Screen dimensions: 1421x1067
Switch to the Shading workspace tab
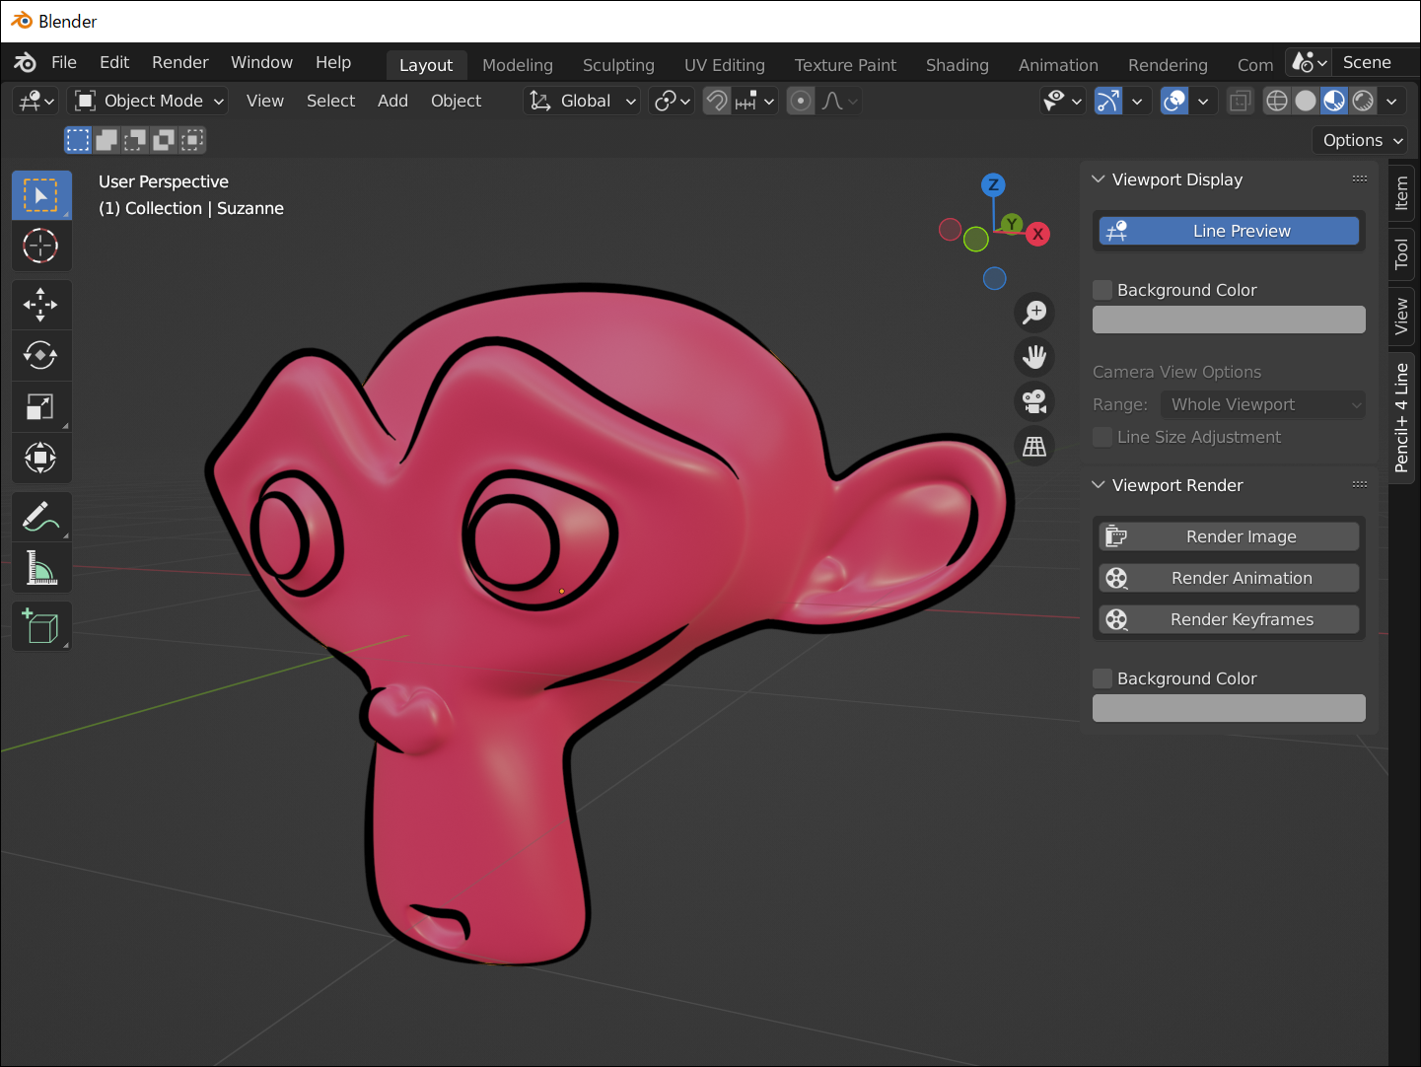pos(956,64)
